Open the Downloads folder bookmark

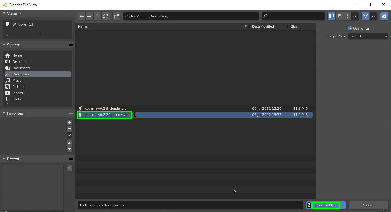pyautogui.click(x=37, y=74)
